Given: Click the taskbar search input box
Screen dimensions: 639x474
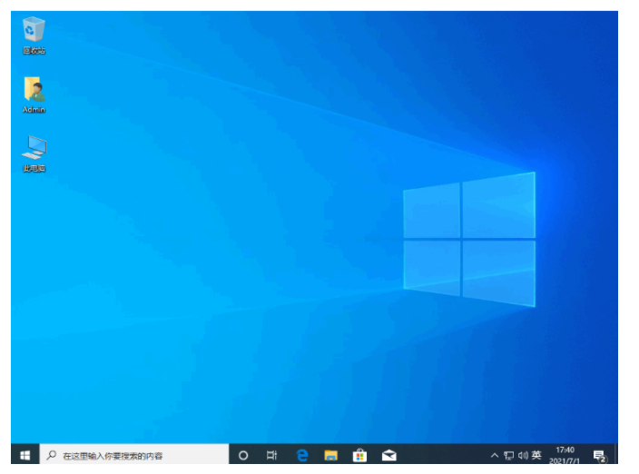Looking at the screenshot, I should tap(136, 455).
